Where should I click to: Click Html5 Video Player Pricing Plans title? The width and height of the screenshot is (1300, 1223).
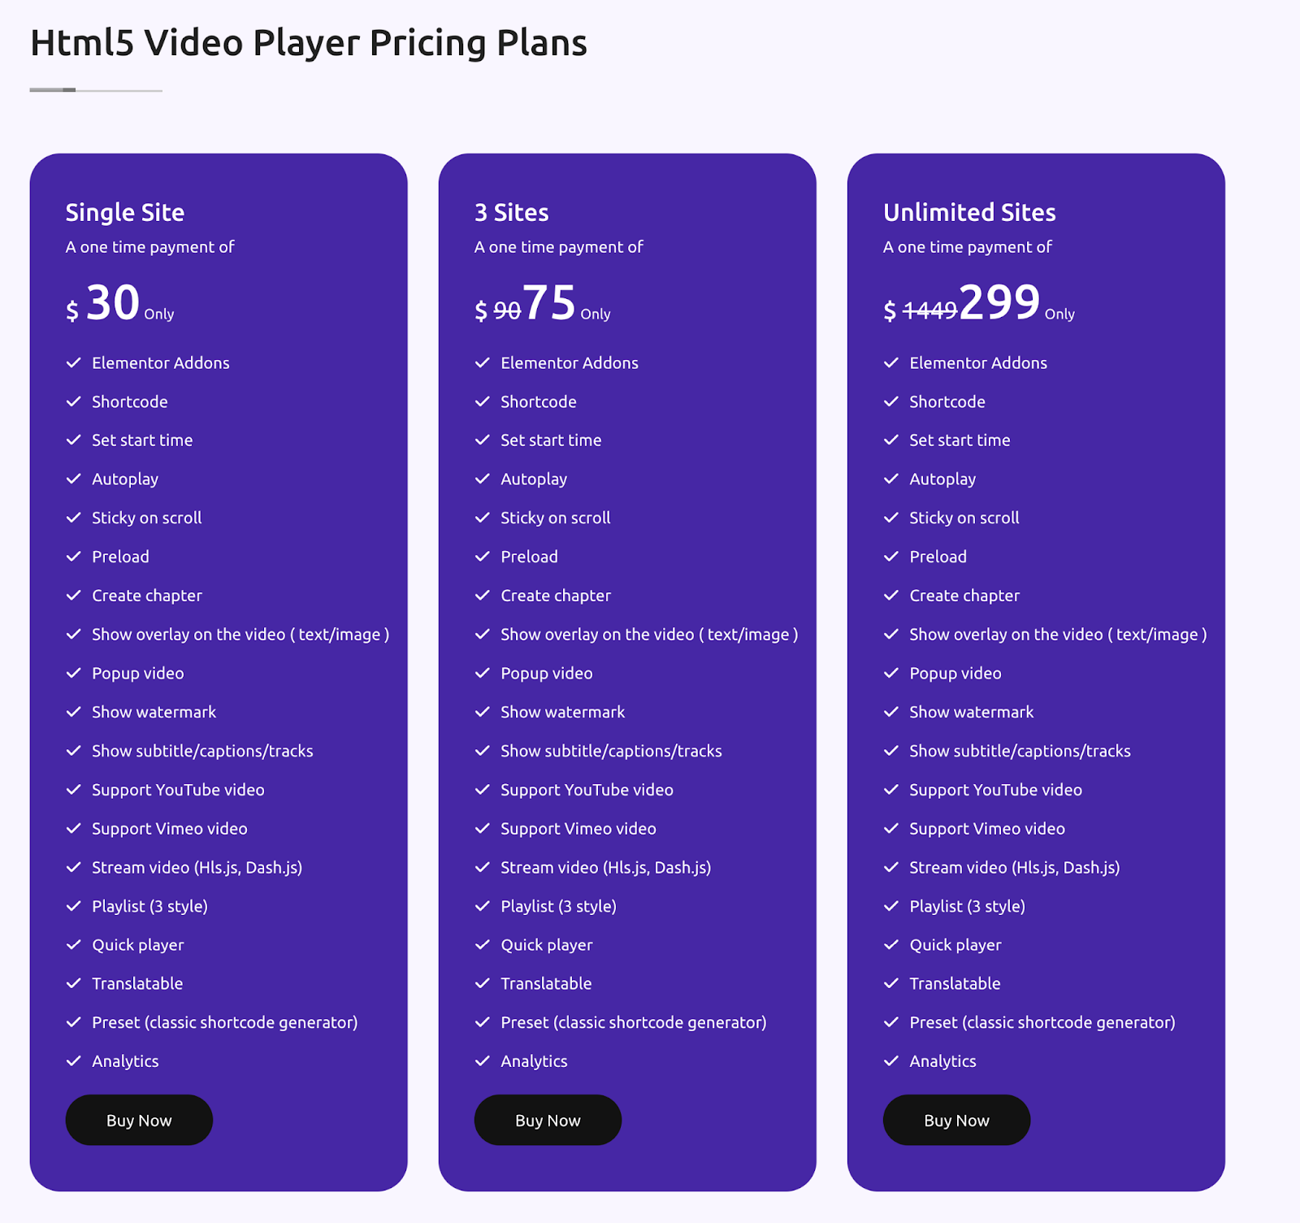309,43
